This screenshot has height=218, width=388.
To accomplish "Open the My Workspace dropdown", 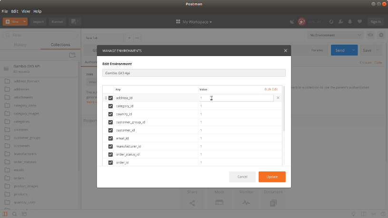I will coord(194,22).
